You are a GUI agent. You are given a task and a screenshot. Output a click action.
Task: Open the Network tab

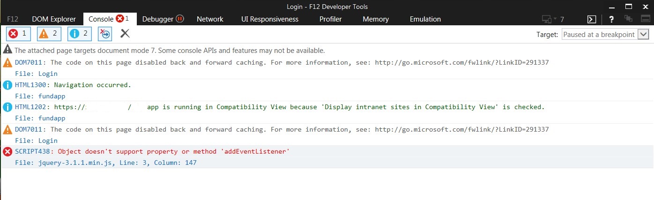(x=210, y=19)
